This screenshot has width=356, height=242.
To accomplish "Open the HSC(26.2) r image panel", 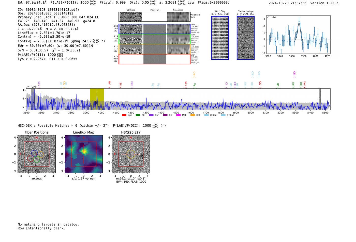I will (x=131, y=154).
